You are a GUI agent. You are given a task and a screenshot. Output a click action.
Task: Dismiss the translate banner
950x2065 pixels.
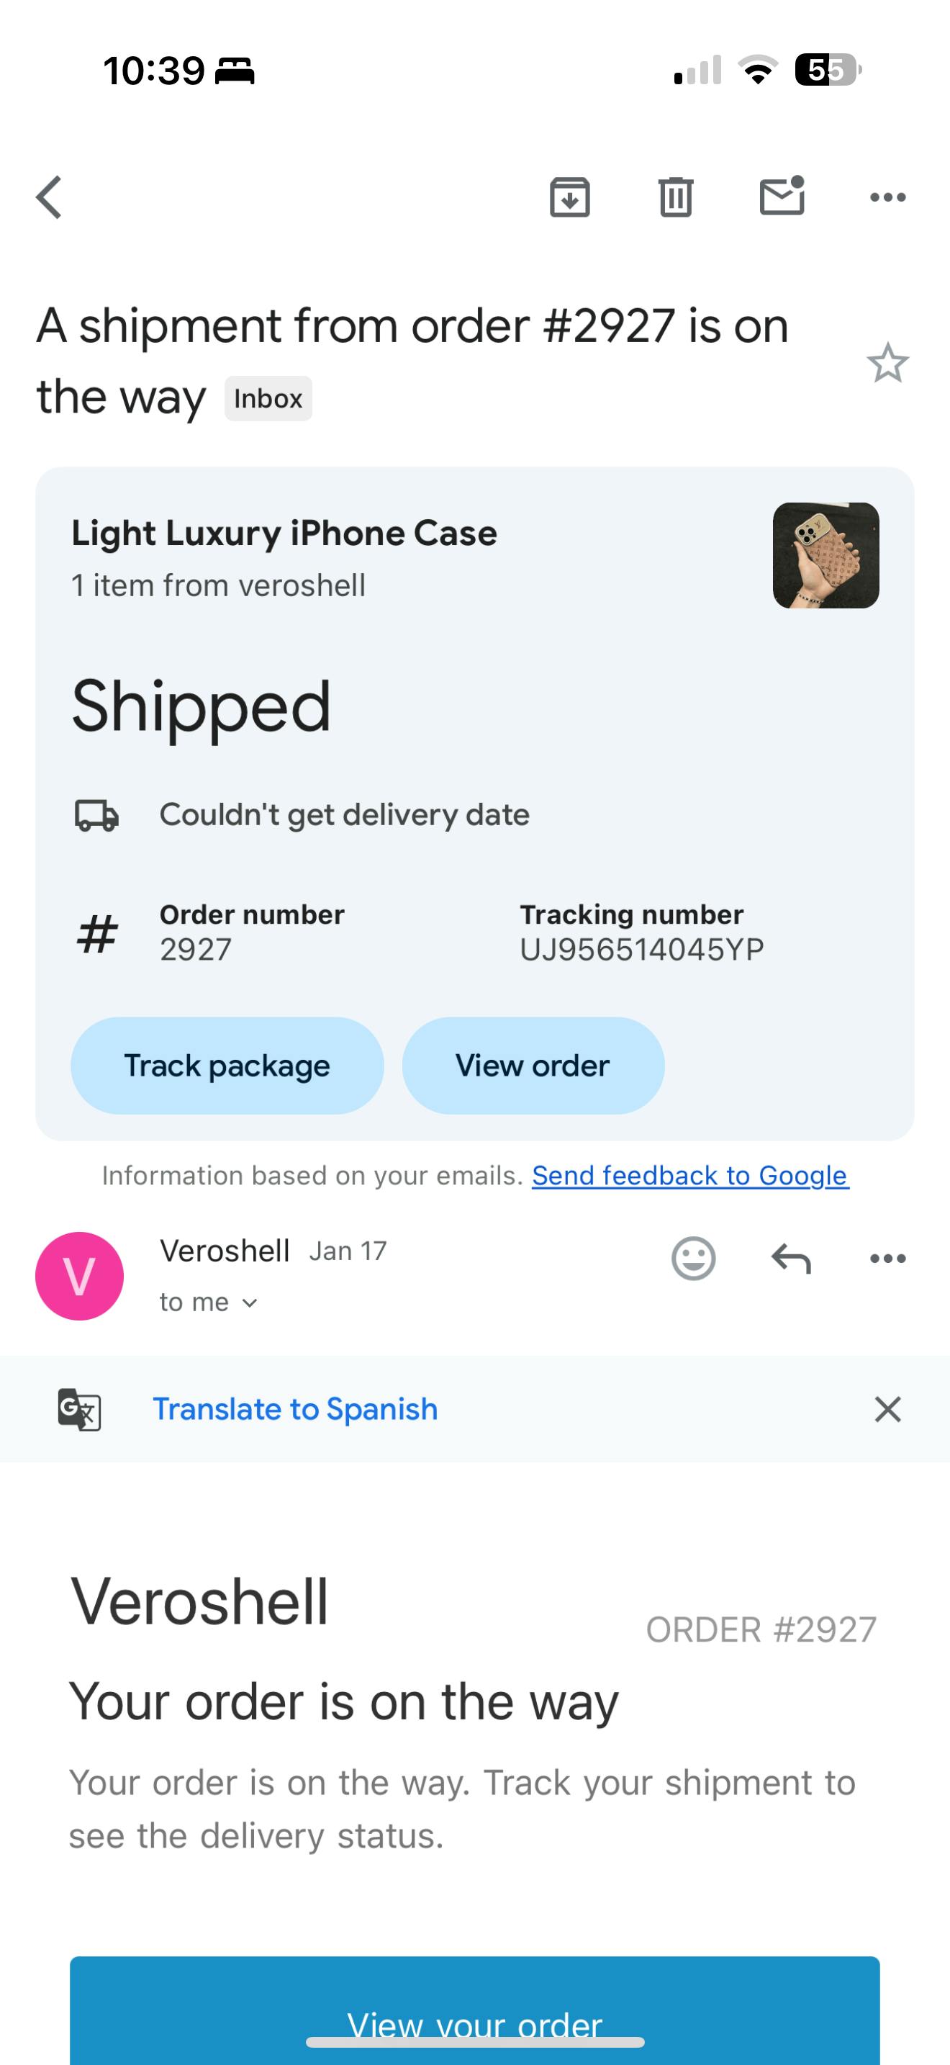pos(887,1408)
